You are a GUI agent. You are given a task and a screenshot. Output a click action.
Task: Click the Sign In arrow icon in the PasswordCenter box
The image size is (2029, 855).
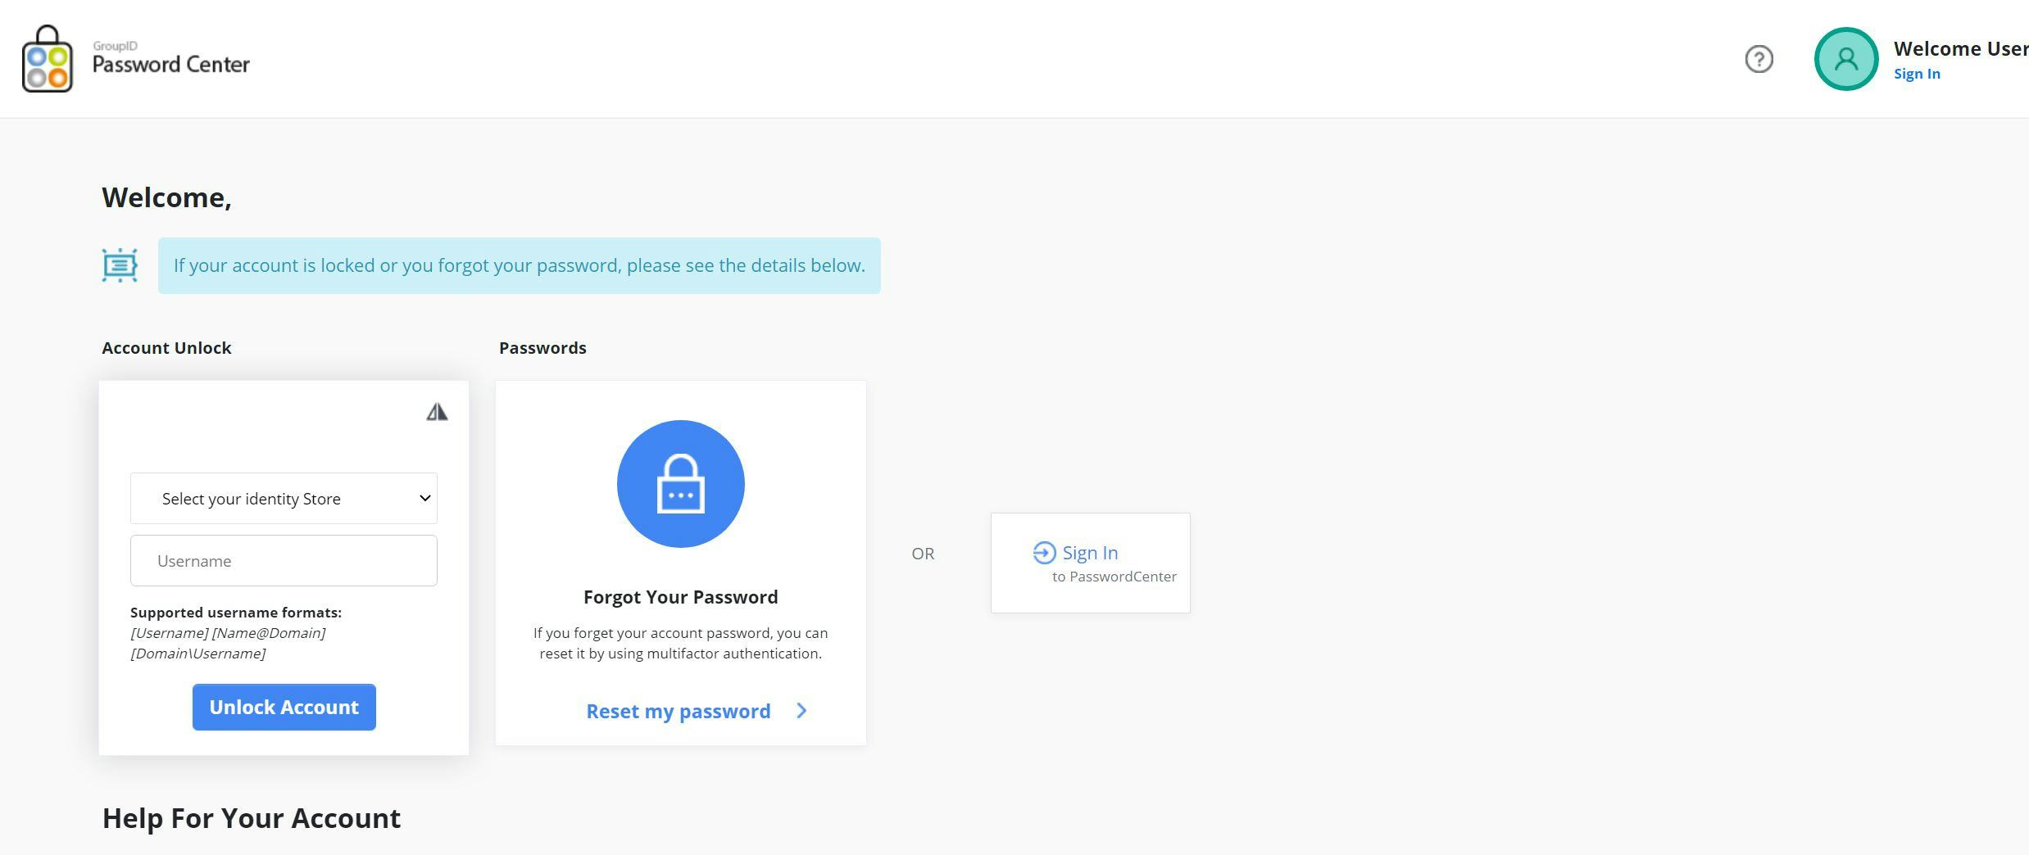pos(1042,553)
